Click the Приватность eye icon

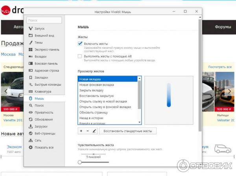31,112
